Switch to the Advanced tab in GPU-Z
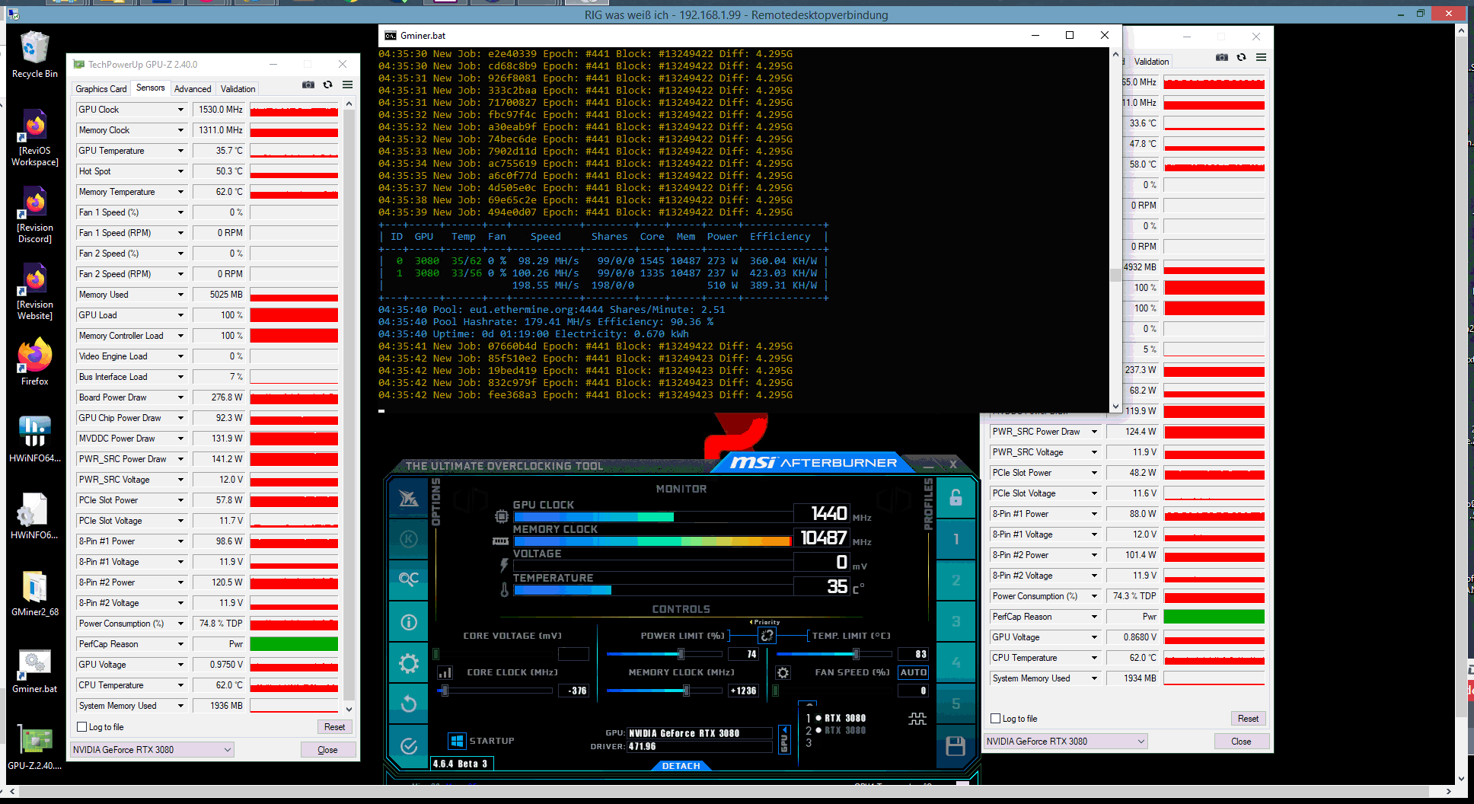 pos(193,89)
